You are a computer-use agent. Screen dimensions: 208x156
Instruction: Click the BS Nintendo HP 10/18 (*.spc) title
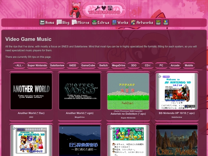[177, 113]
